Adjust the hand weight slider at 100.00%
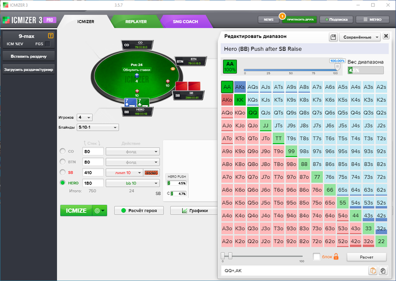This screenshot has height=281, width=396. (337, 67)
